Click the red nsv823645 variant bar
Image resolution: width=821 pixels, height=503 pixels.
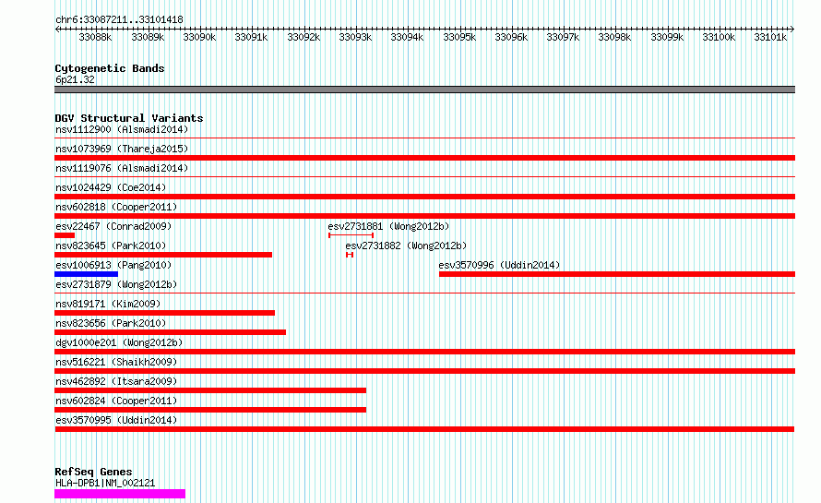163,255
